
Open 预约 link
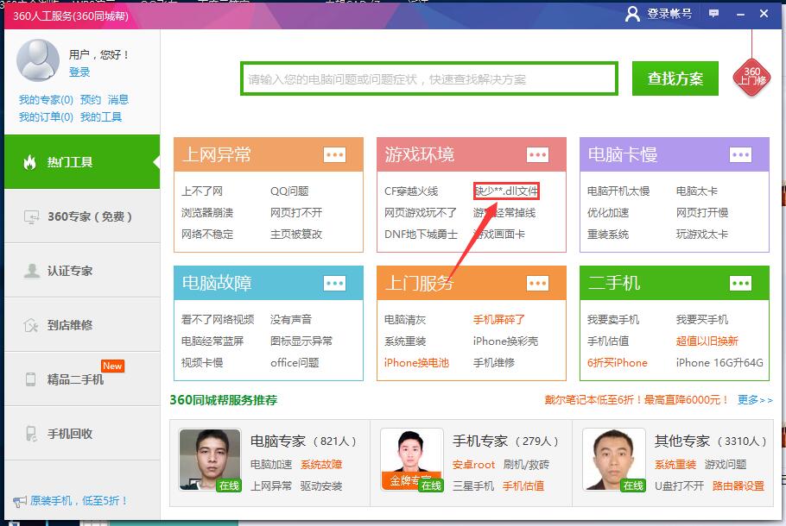point(91,99)
